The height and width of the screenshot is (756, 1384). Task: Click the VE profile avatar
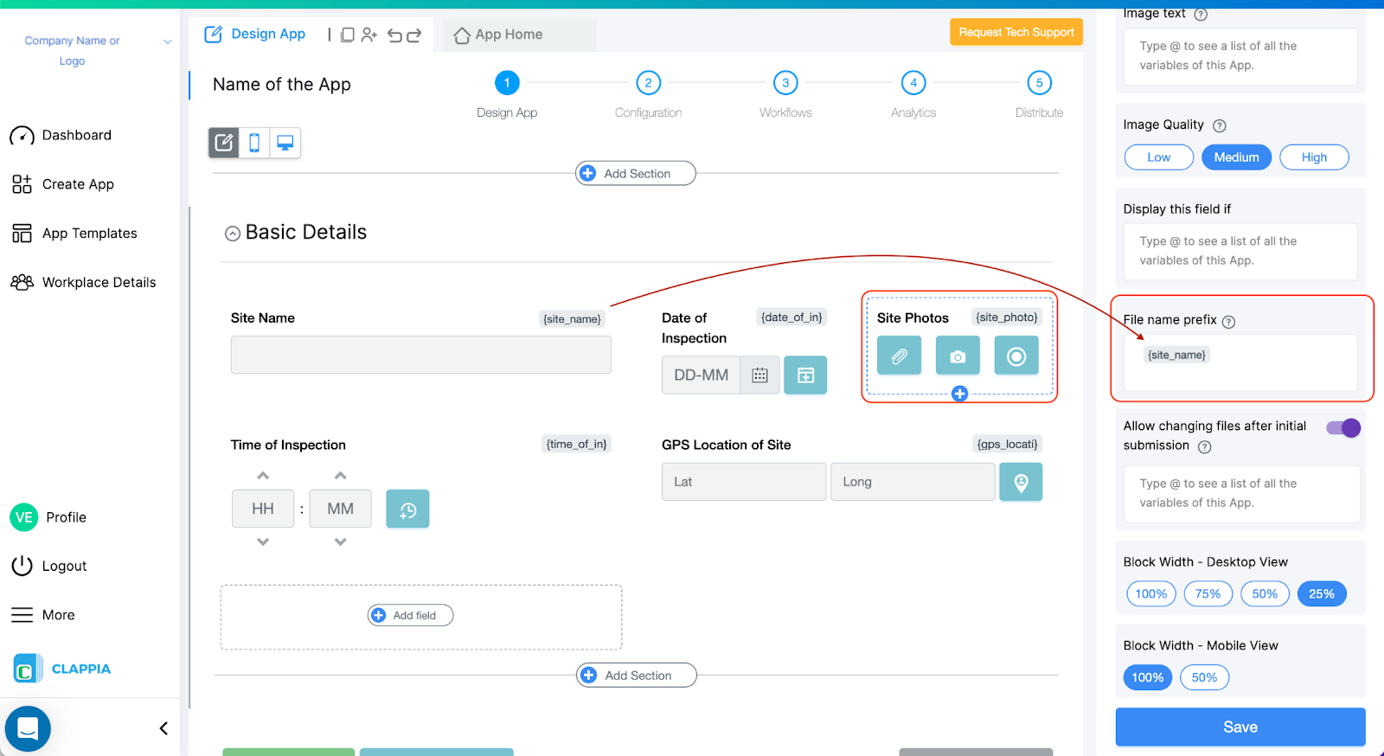click(24, 517)
